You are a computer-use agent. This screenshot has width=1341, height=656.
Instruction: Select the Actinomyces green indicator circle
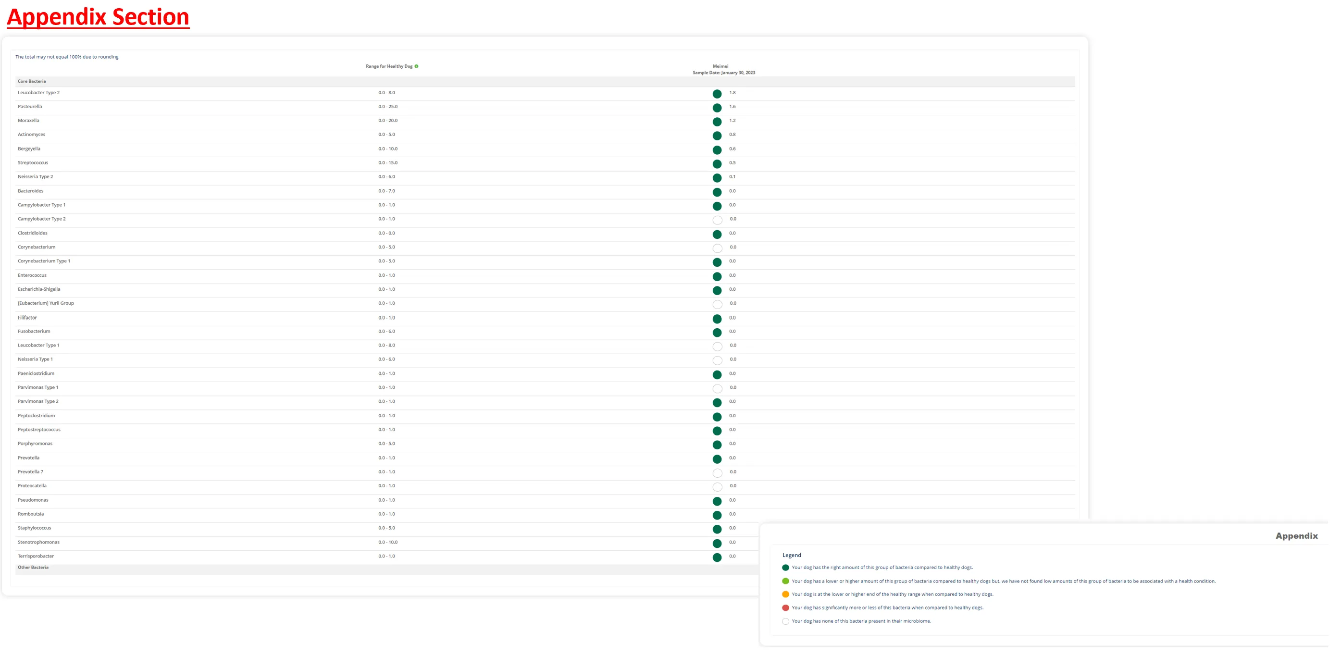[x=717, y=136]
